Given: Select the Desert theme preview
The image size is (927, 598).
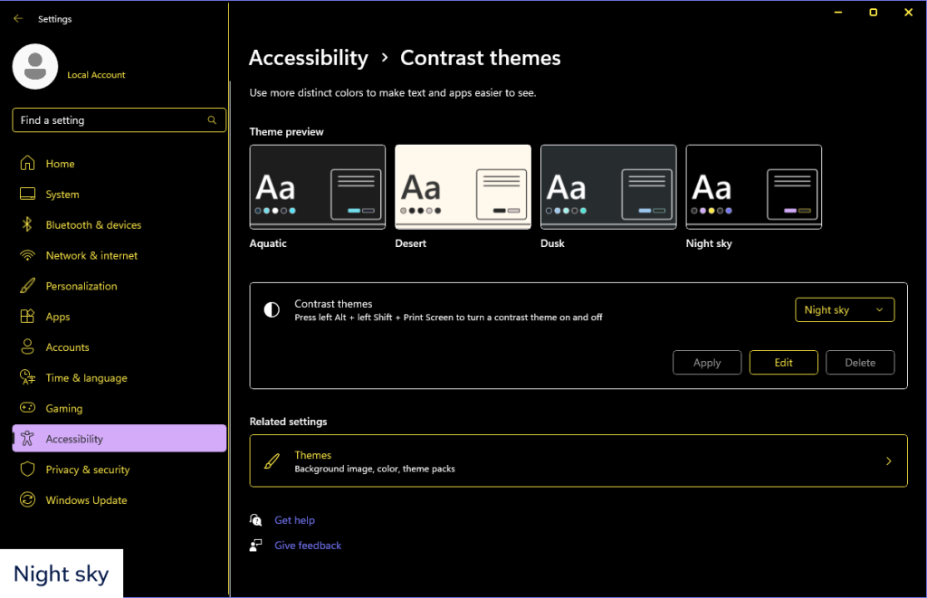Looking at the screenshot, I should tap(463, 186).
